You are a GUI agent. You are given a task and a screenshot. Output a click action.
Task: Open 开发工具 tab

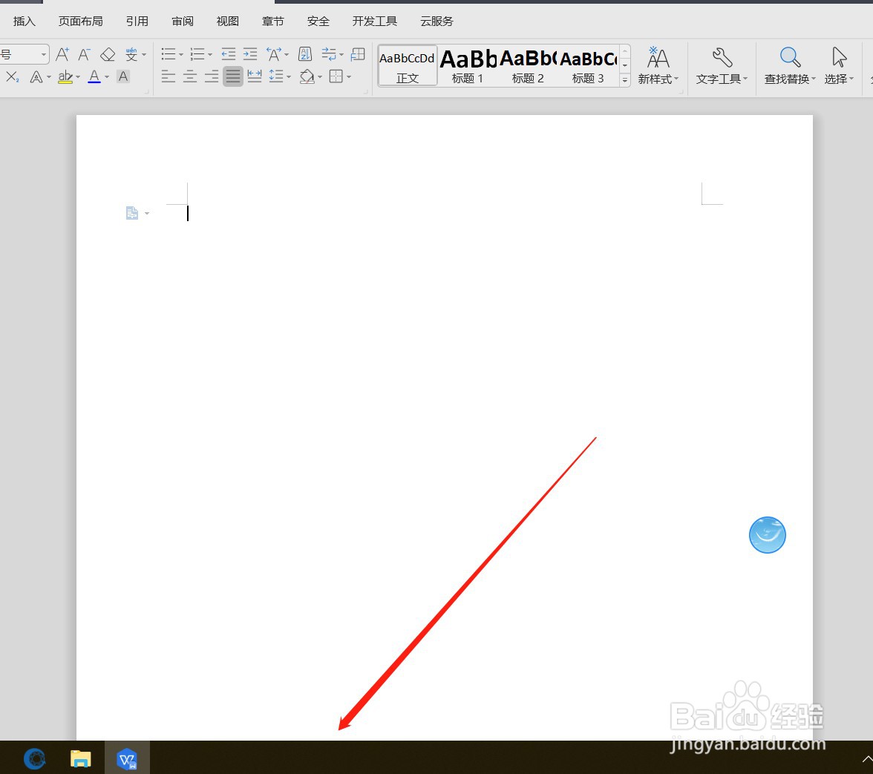(x=375, y=21)
